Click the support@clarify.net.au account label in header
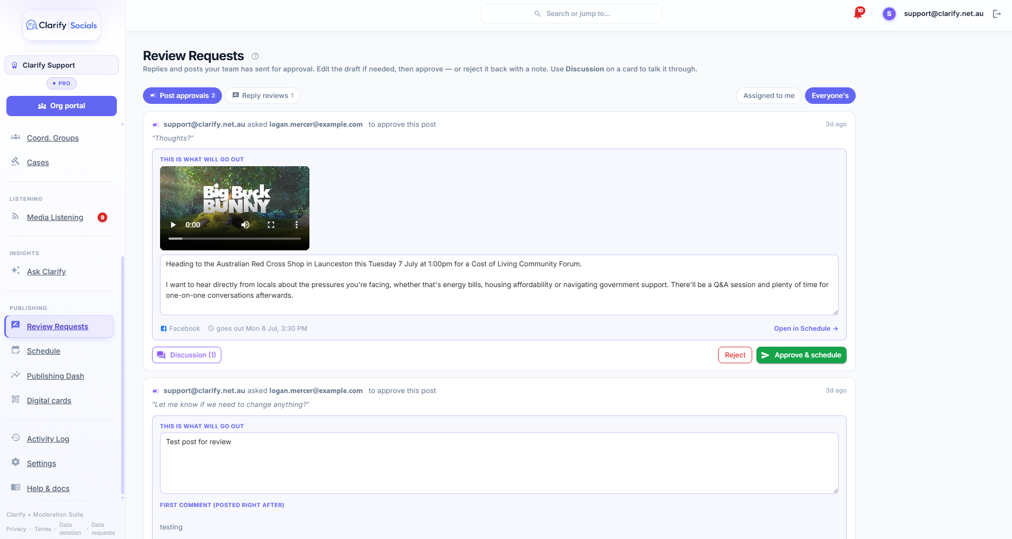Viewport: 1012px width, 539px height. coord(943,14)
